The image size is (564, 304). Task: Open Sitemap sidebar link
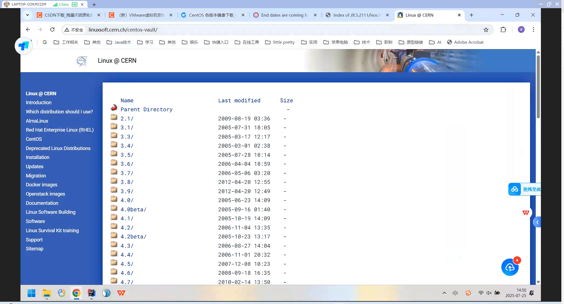(x=35, y=248)
